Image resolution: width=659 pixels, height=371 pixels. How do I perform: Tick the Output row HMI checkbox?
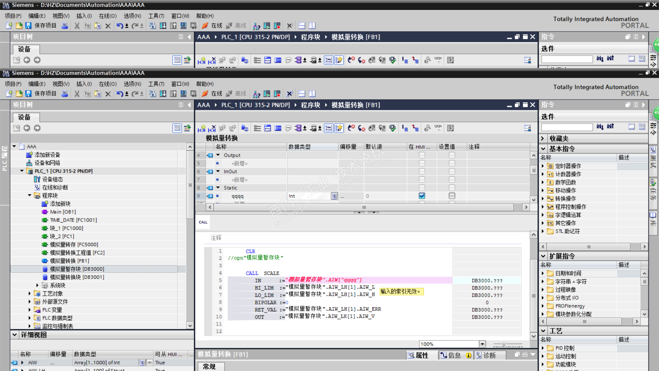click(x=422, y=155)
